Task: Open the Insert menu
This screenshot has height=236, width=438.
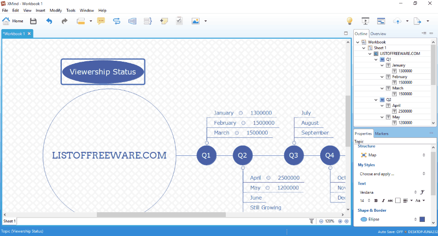Action: [40, 10]
